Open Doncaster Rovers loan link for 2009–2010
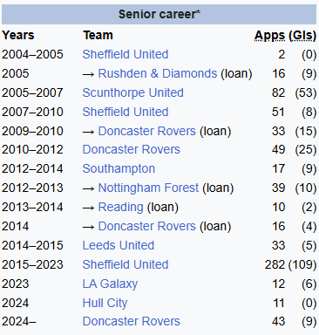The image size is (319, 335). click(146, 131)
